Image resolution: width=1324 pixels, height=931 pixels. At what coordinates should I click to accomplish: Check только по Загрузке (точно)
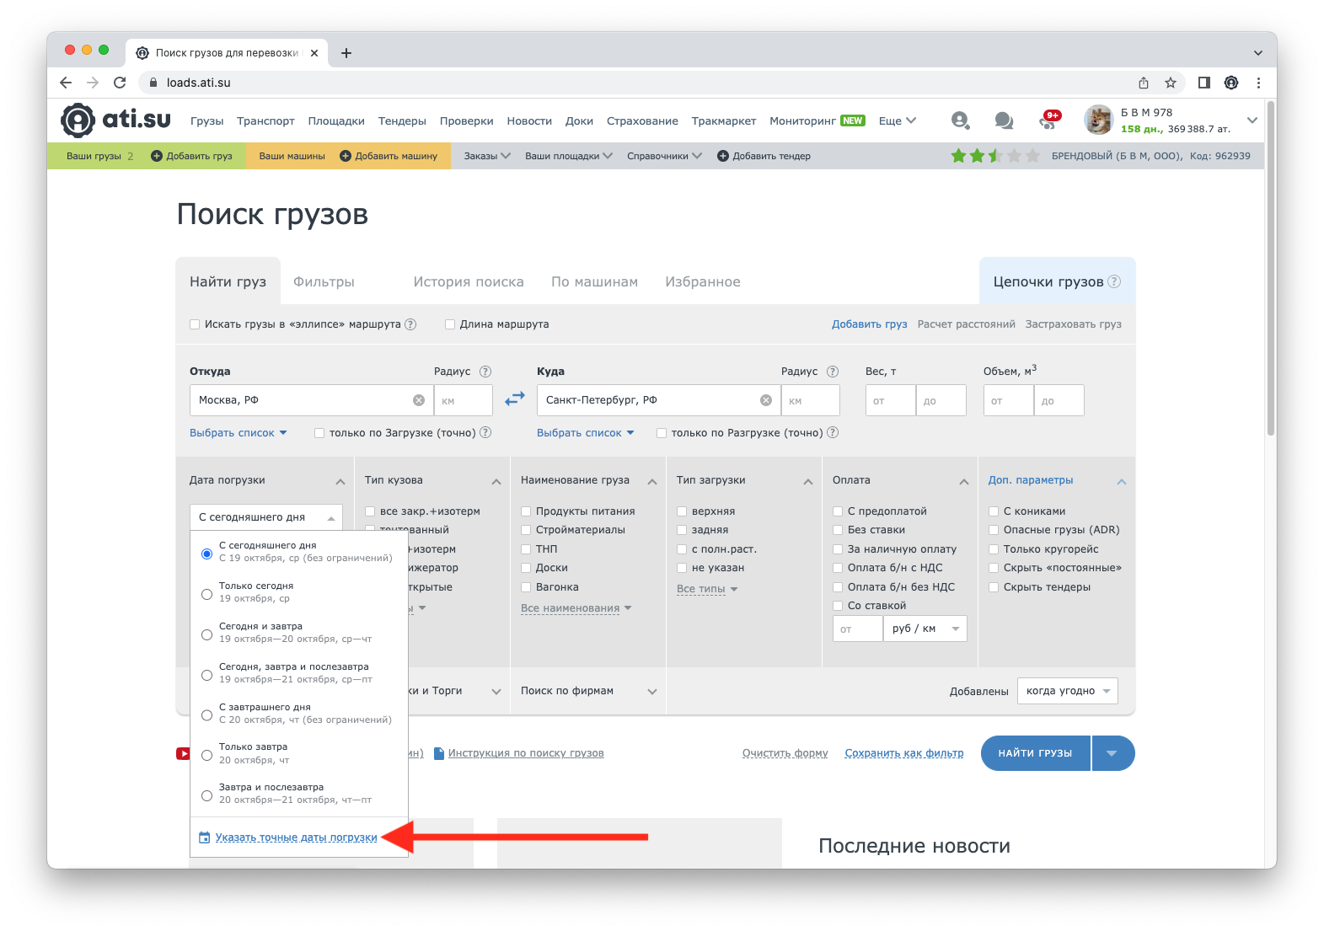coord(319,433)
